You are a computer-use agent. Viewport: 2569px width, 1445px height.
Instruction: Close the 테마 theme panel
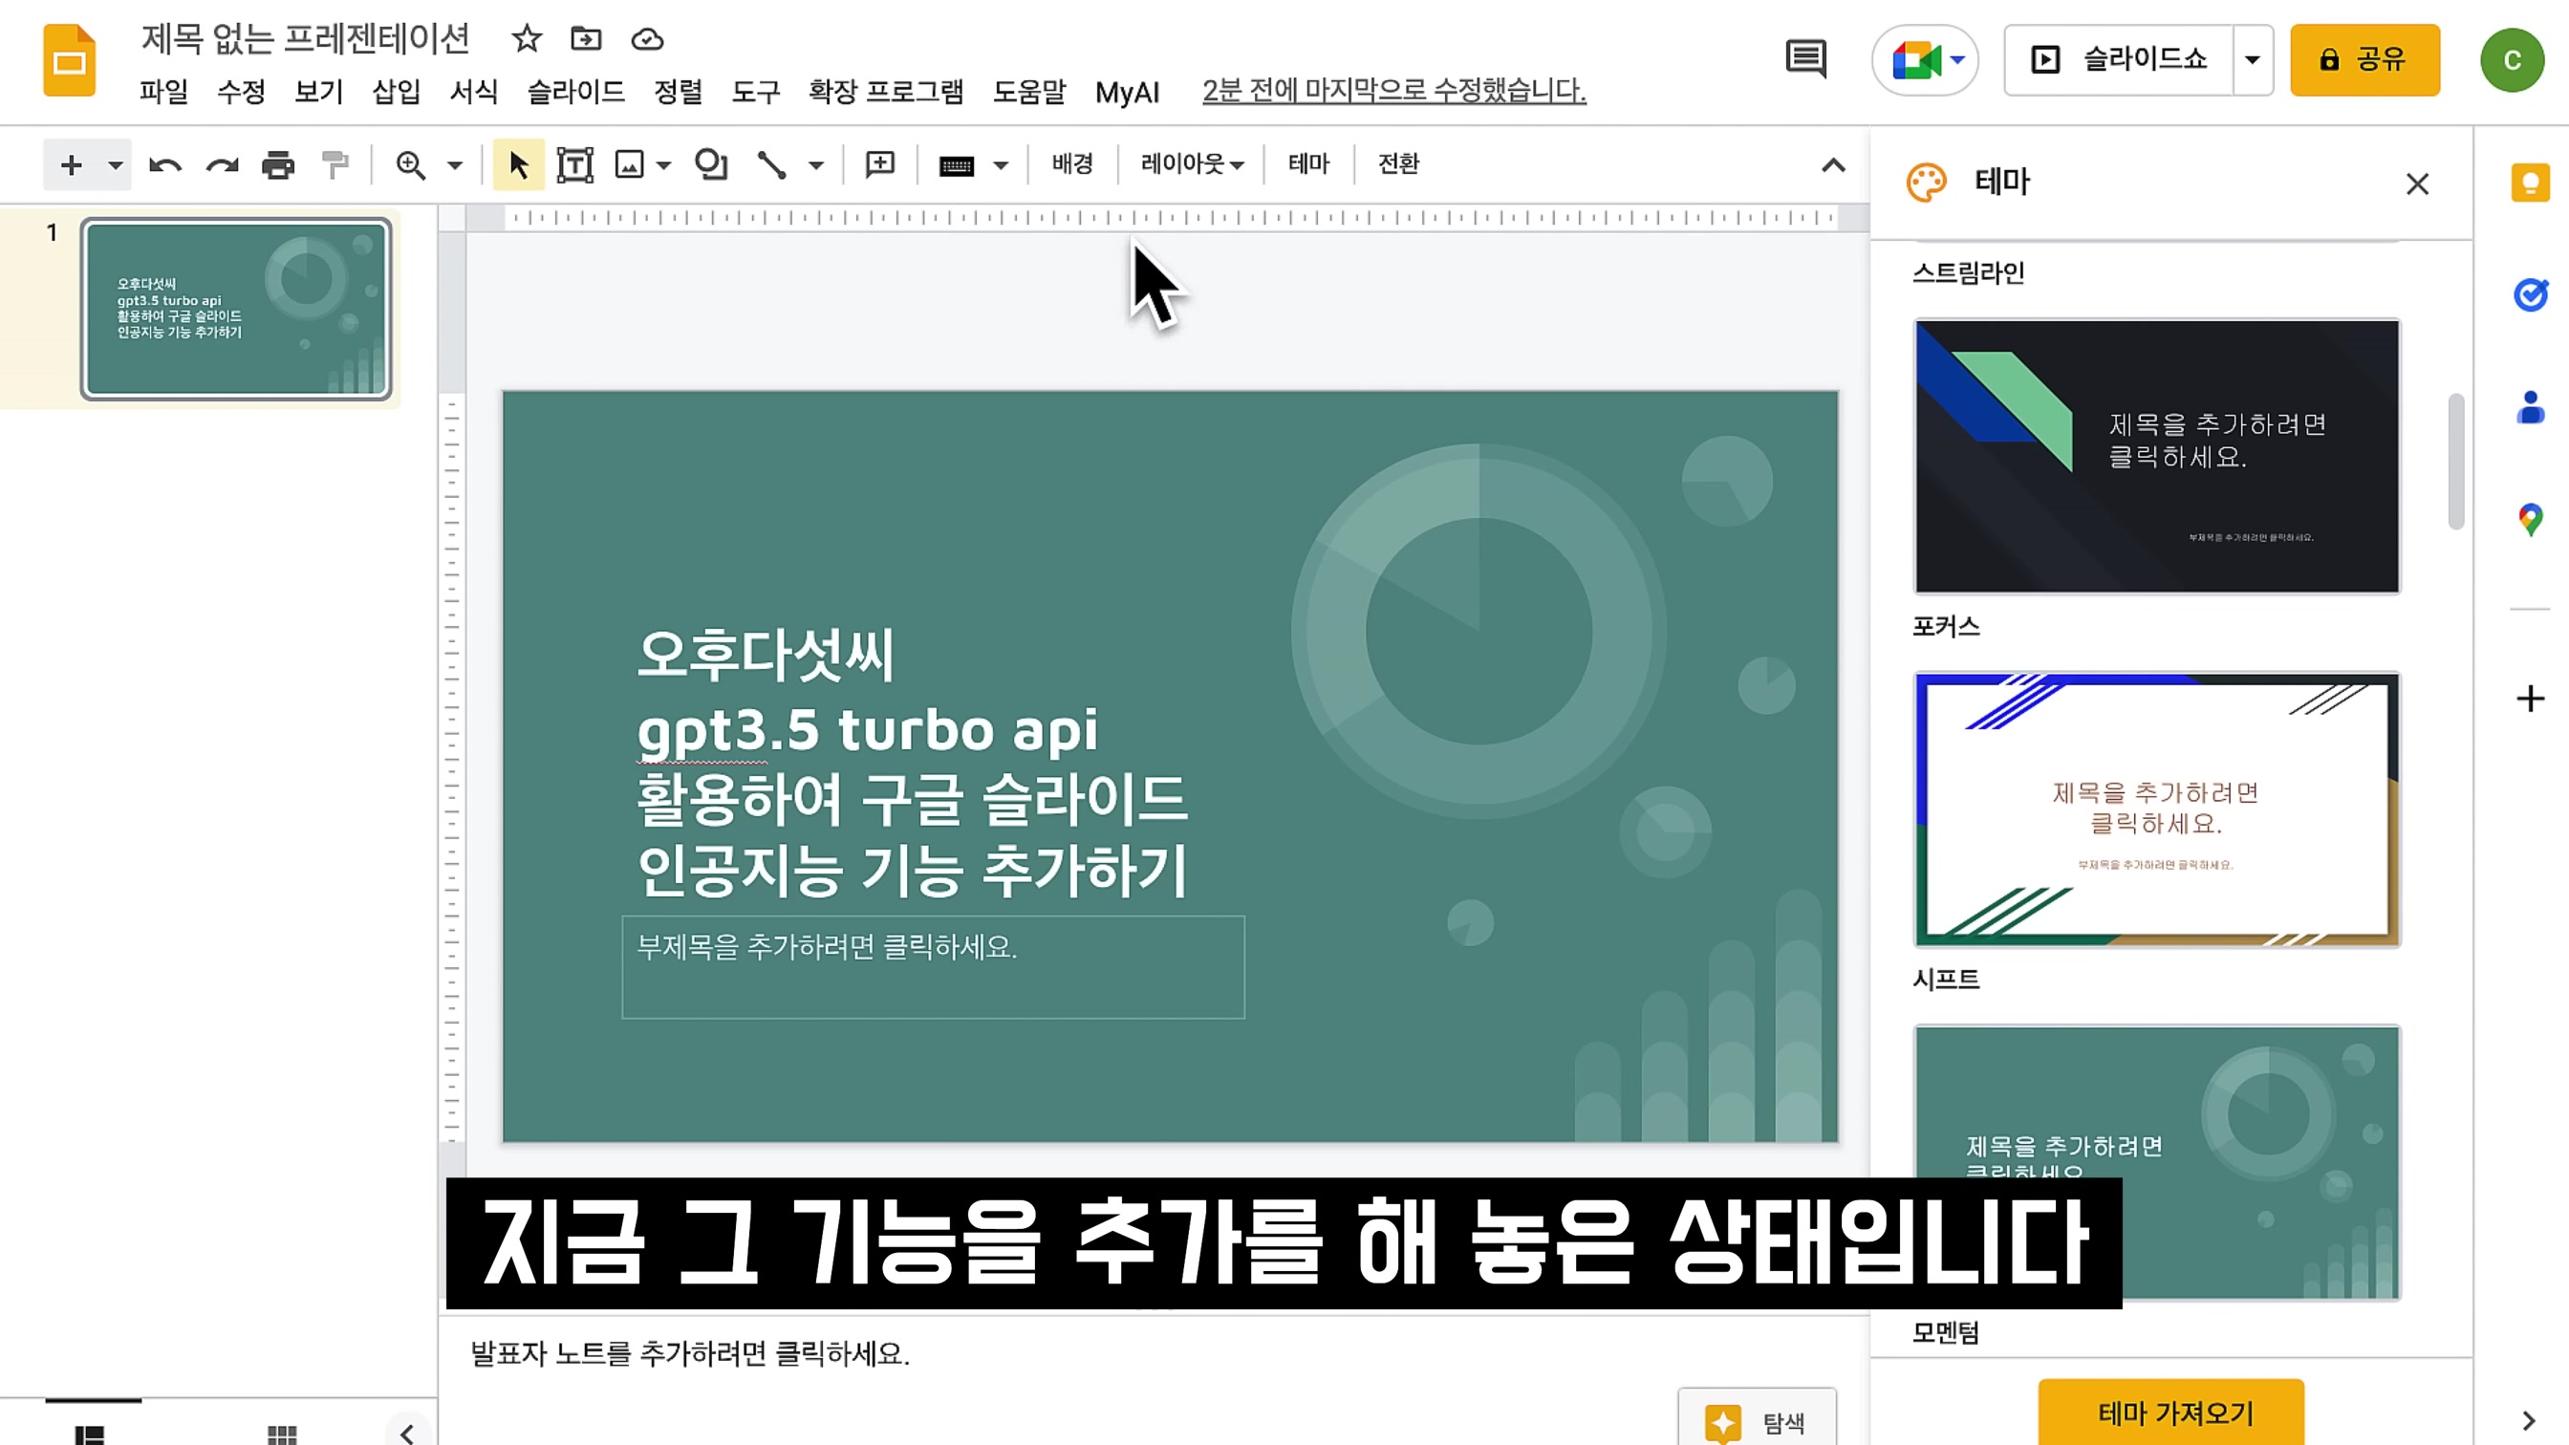click(2416, 183)
